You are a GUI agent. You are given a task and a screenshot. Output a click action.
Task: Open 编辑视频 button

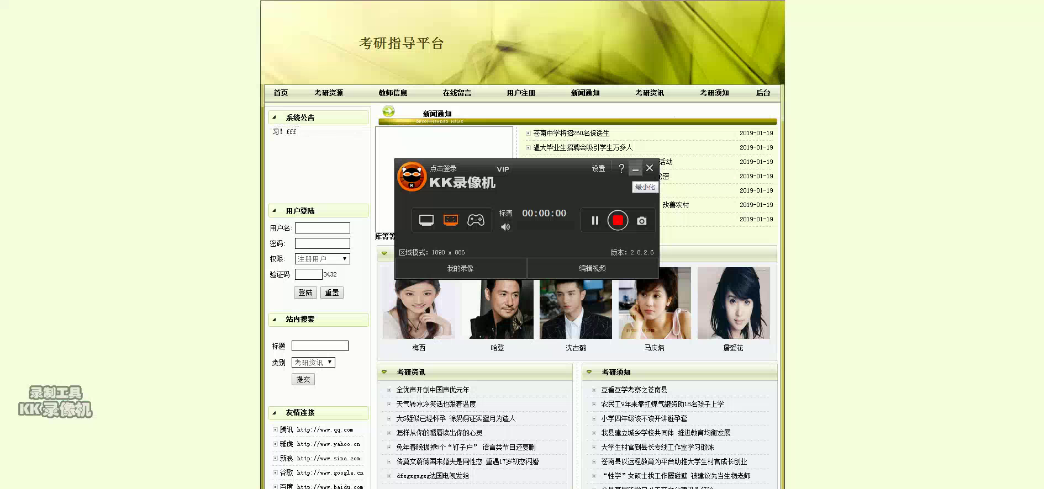(593, 268)
